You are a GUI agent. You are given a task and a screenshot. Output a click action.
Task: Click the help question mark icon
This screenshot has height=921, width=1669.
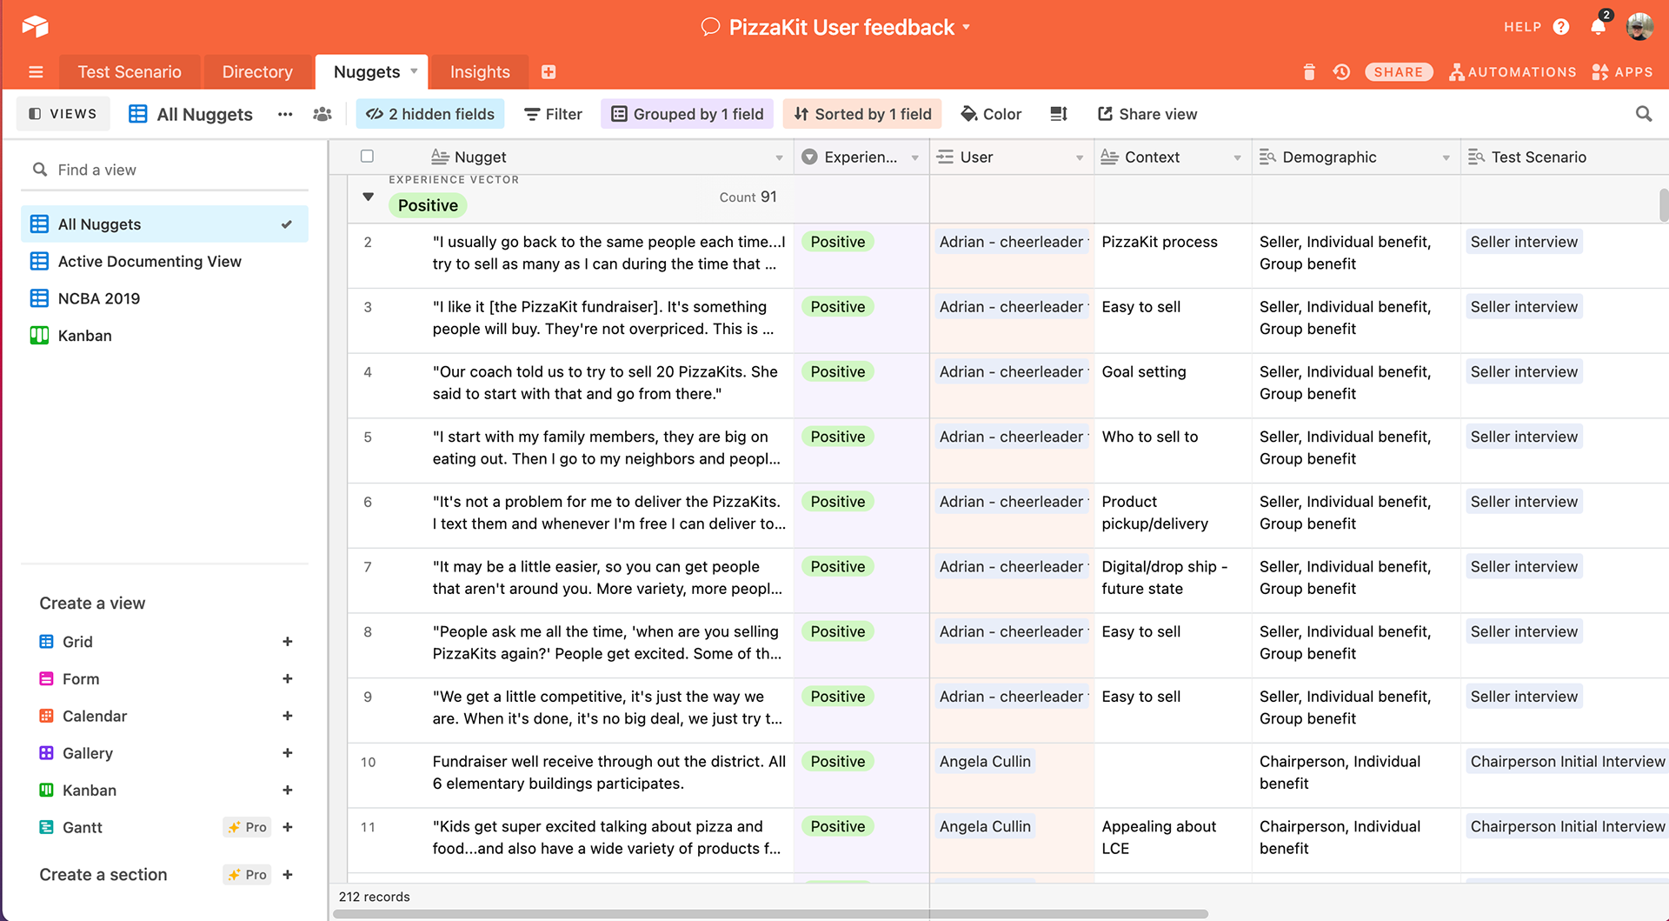click(1561, 27)
